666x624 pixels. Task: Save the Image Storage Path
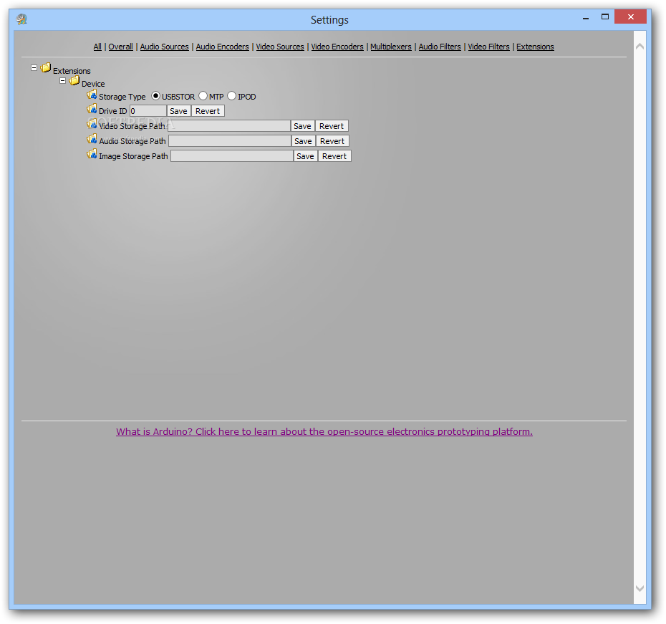coord(305,156)
